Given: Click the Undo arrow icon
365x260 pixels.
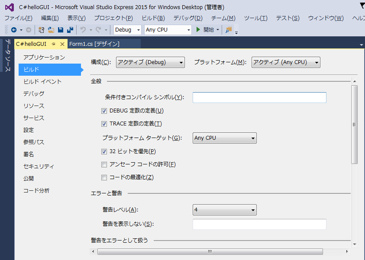Looking at the screenshot, I should click(x=83, y=30).
